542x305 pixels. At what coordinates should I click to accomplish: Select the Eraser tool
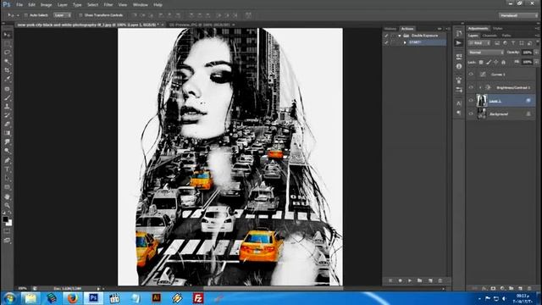[7, 125]
